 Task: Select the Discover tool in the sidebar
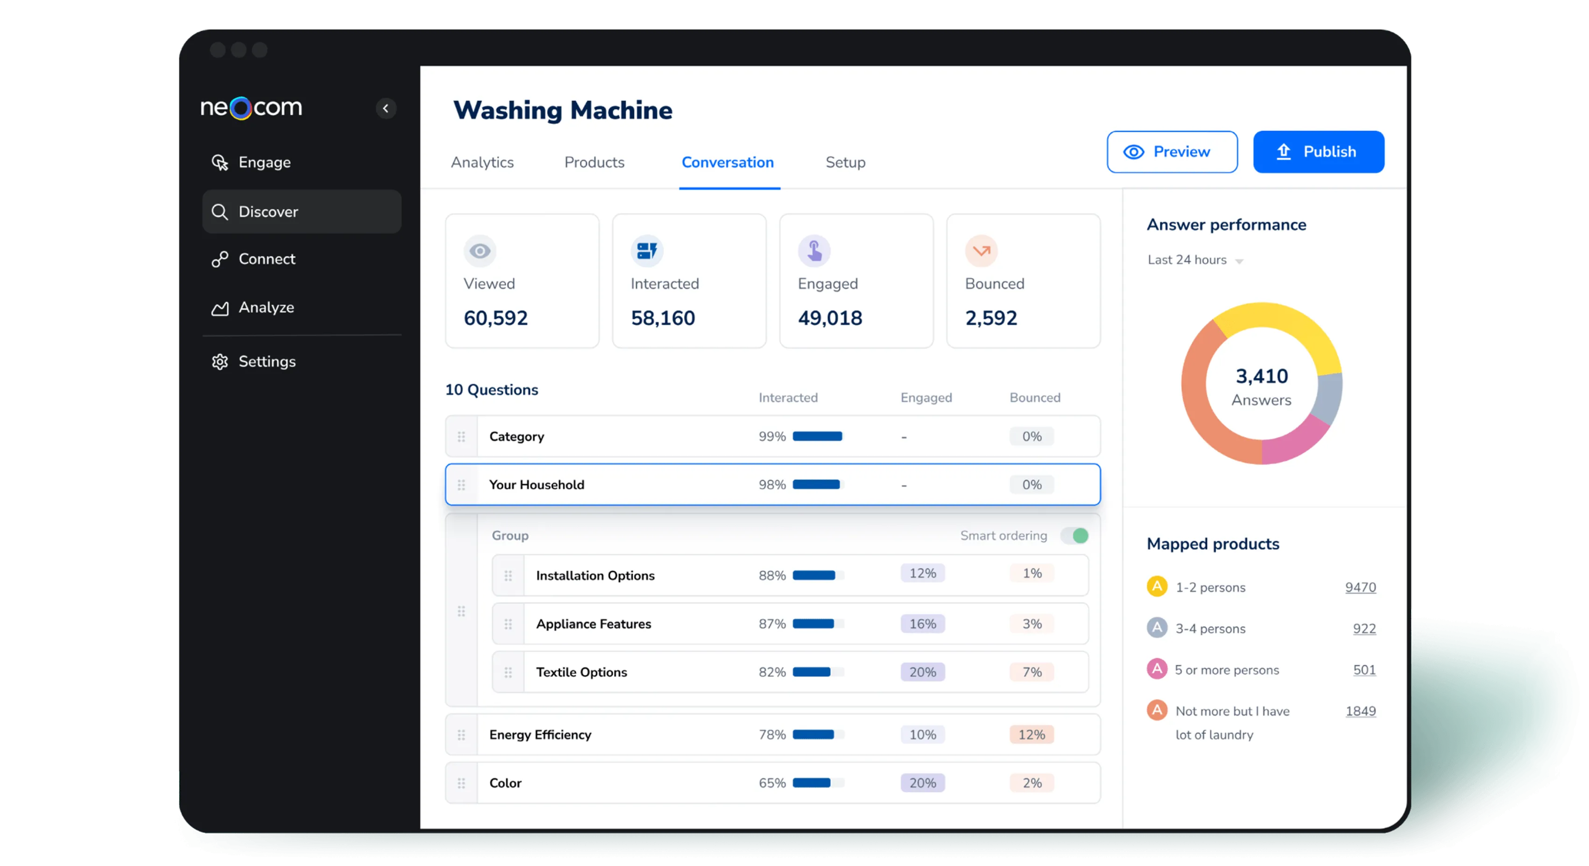coord(269,212)
